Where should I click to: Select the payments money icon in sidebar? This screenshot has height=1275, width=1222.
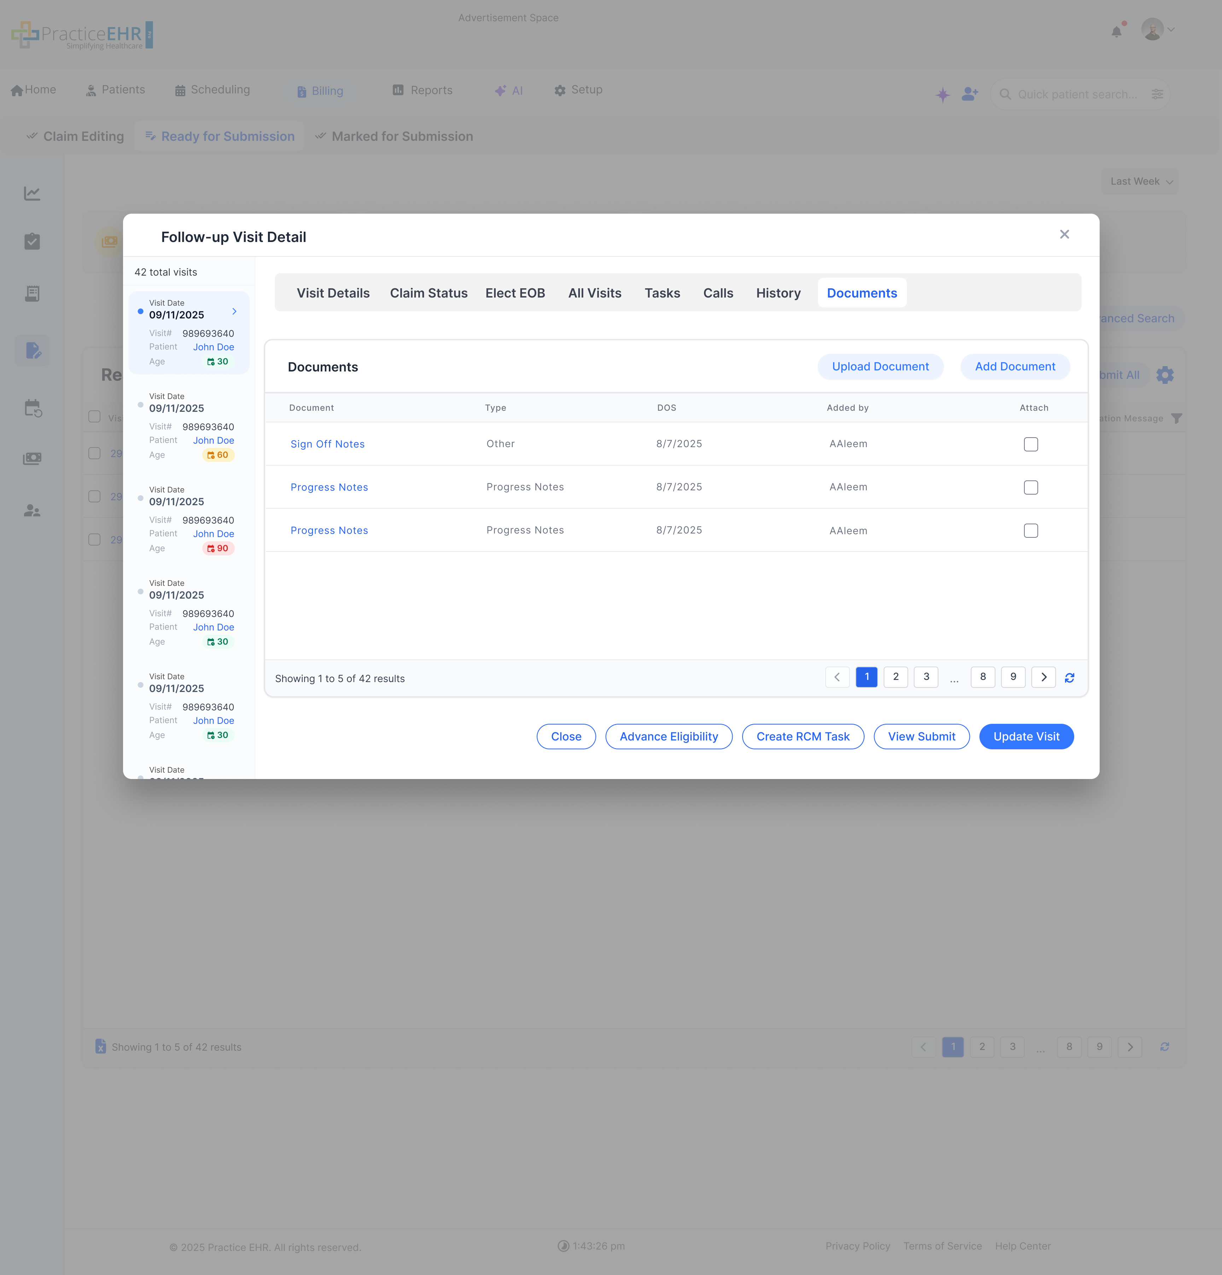click(33, 458)
